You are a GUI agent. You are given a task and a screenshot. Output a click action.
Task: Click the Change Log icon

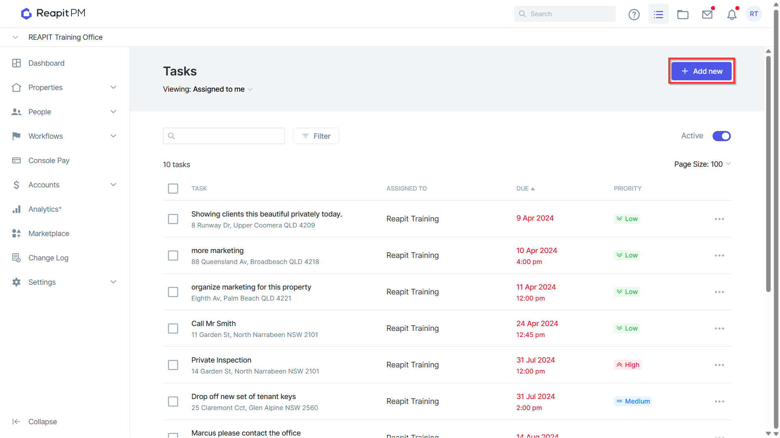16,258
